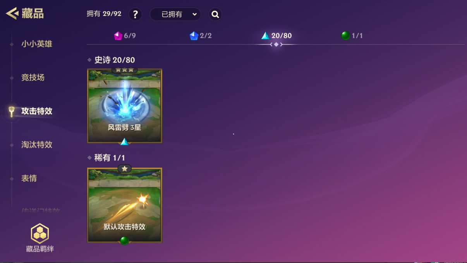Open the 小小英雄 category
The height and width of the screenshot is (263, 467).
tap(36, 44)
